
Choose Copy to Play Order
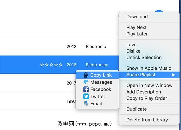147,98
